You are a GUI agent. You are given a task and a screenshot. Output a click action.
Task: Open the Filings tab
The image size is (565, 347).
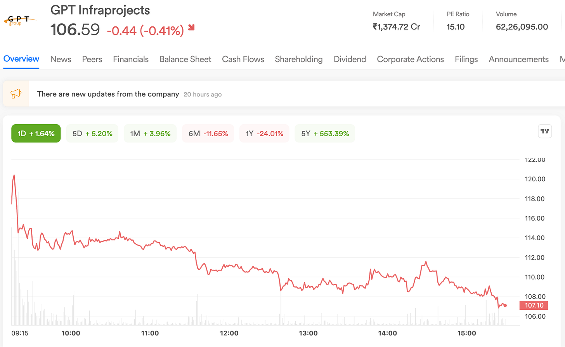point(466,59)
